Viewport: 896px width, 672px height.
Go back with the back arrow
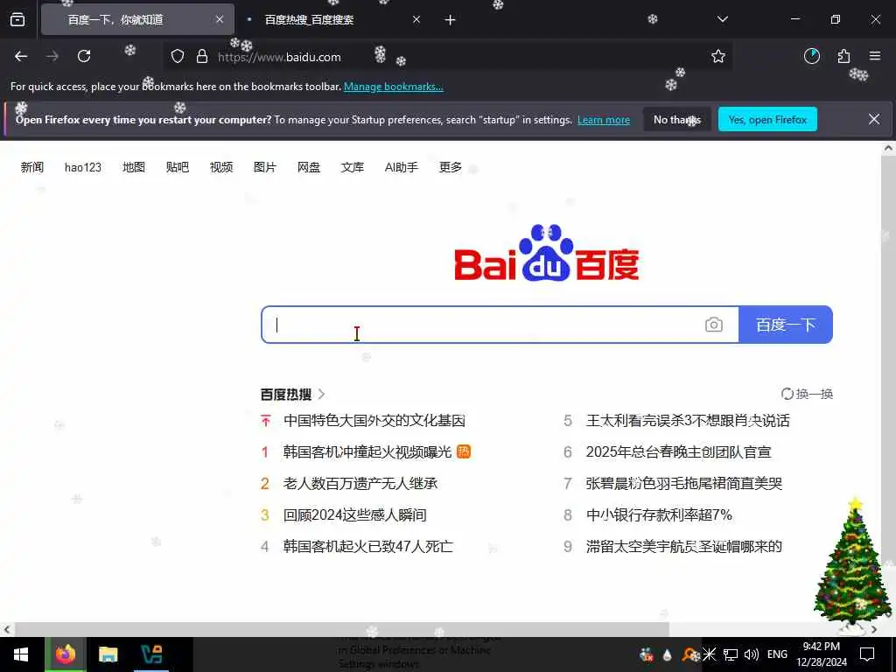[21, 56]
